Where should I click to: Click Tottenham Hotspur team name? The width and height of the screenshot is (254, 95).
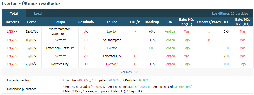click(x=60, y=48)
